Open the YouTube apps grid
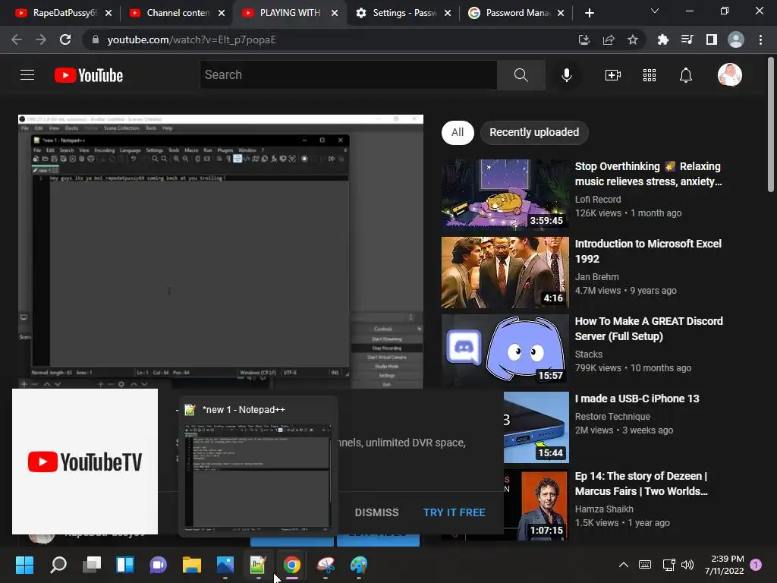This screenshot has height=583, width=777. pos(650,75)
